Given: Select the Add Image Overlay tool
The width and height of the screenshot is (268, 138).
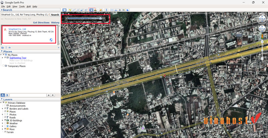Looking at the screenshot, I should [x=82, y=10].
